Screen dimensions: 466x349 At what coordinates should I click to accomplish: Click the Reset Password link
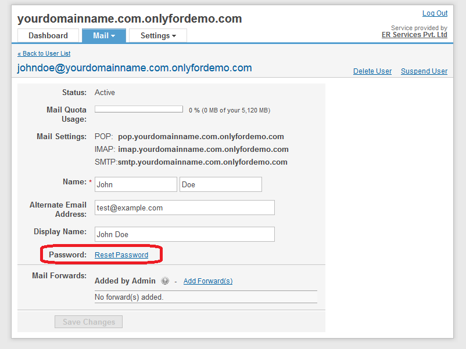tap(121, 255)
